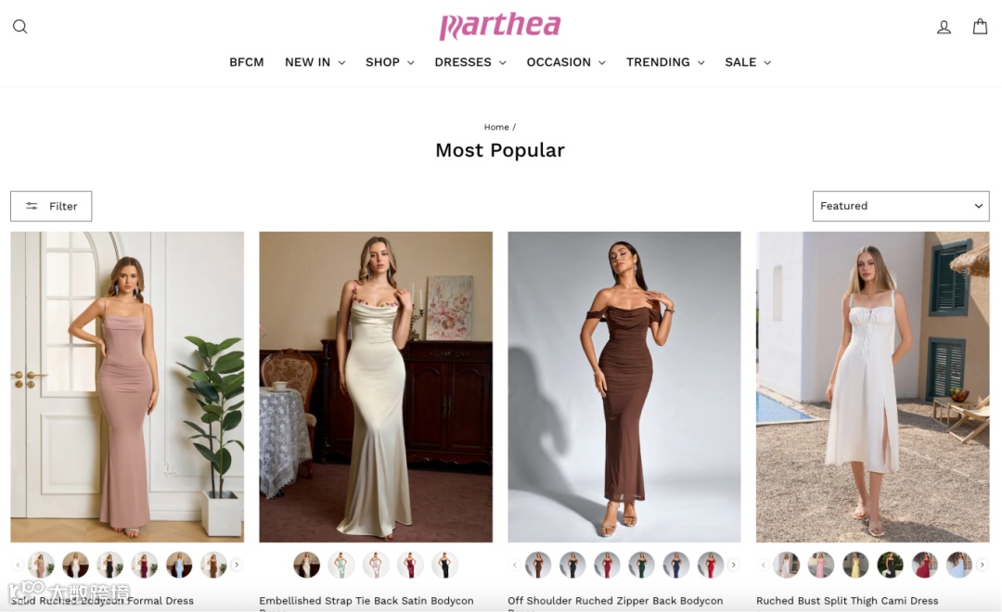Show next colors for Off Shoulder Ruched dress
The image size is (1002, 612).
(734, 565)
